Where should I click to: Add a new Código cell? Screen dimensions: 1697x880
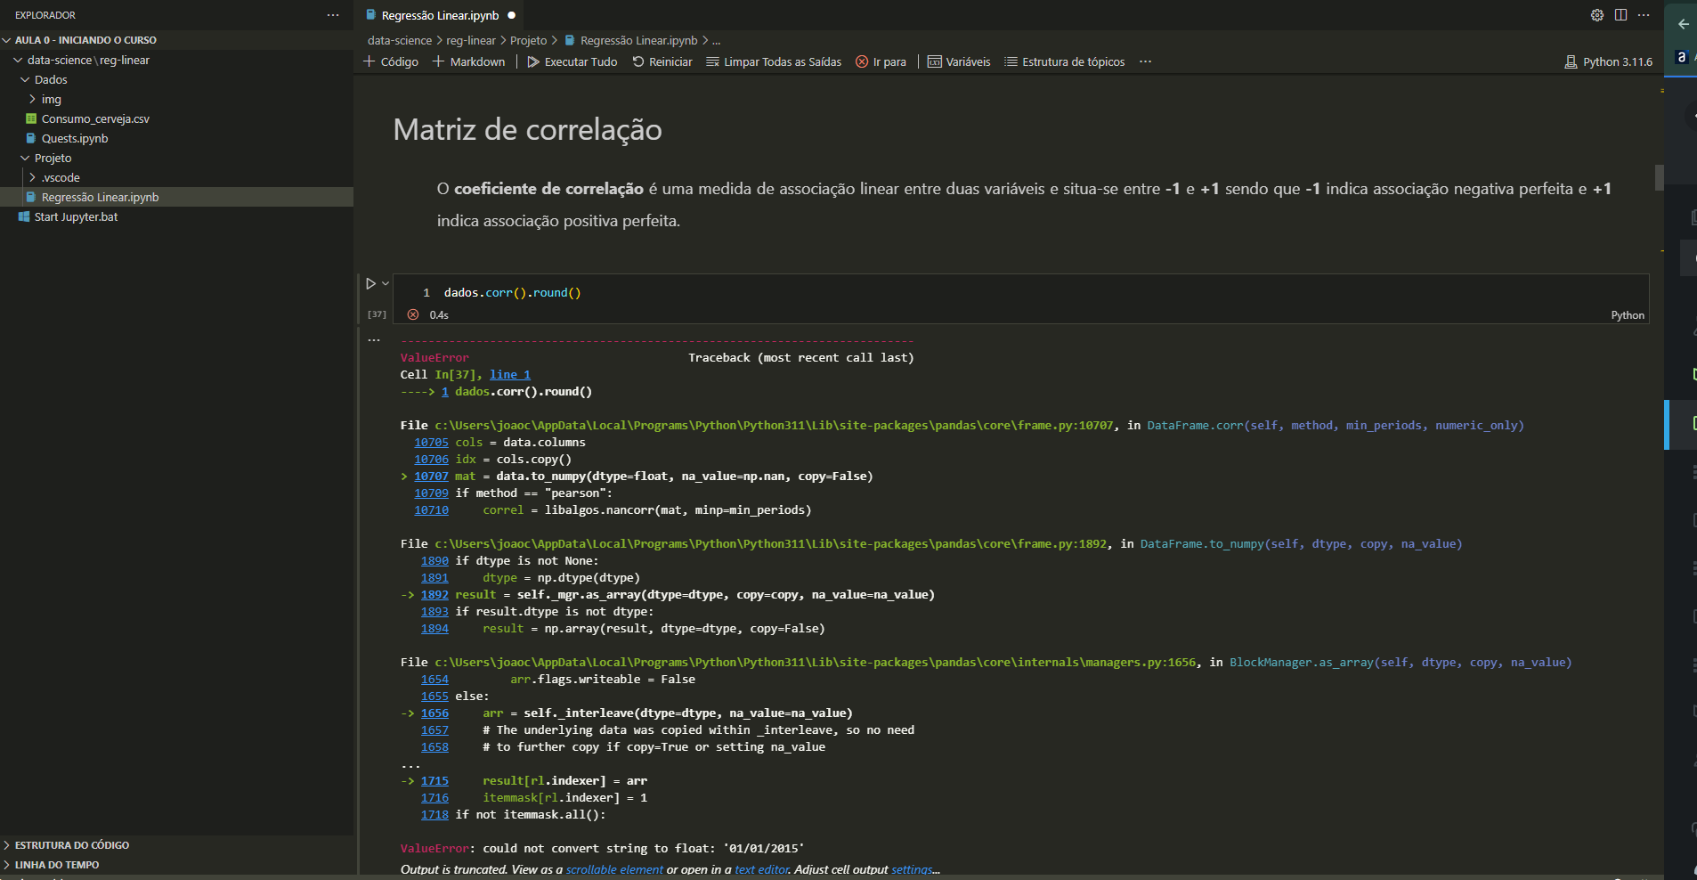391,61
